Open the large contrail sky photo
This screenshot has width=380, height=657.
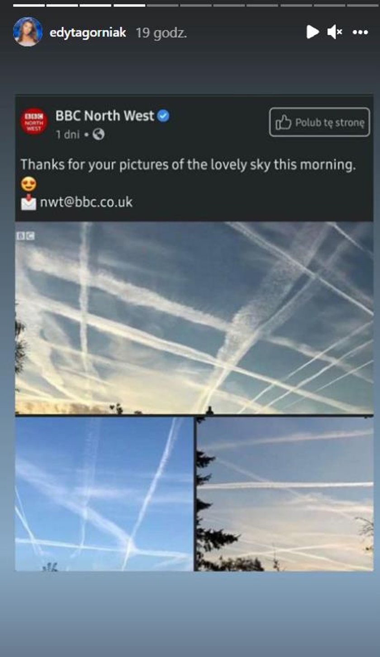[x=194, y=318]
